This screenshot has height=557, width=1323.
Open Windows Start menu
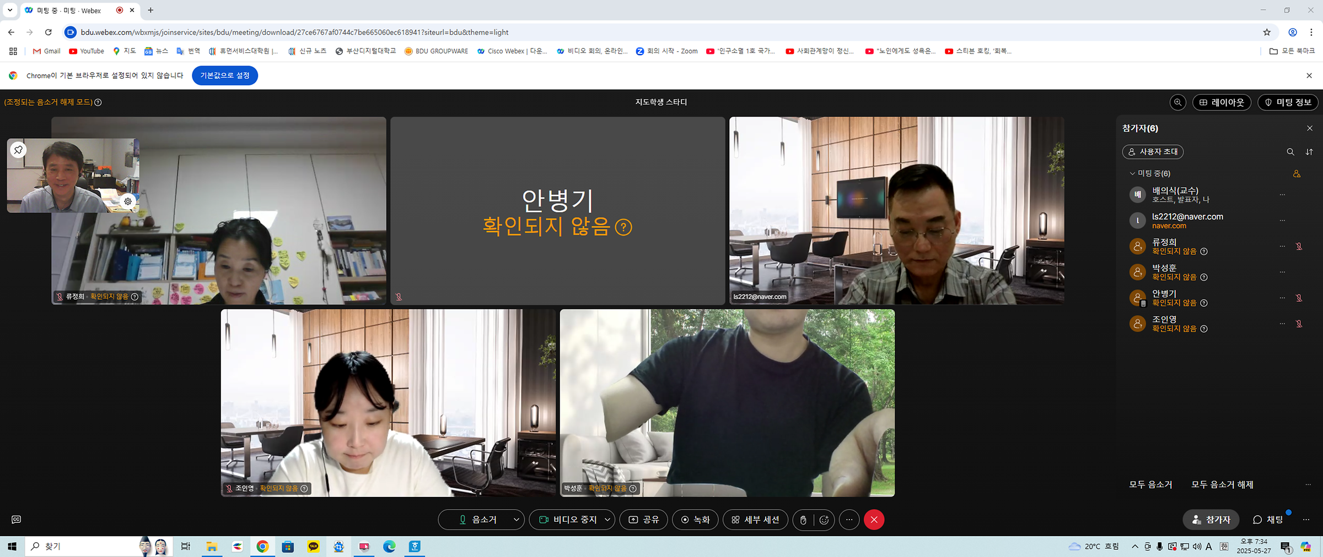(12, 547)
